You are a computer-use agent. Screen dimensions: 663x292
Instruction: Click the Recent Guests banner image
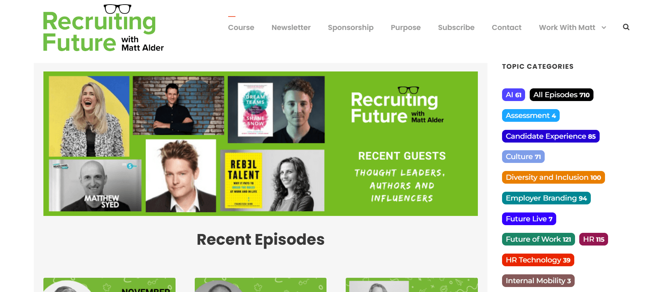coord(260,144)
